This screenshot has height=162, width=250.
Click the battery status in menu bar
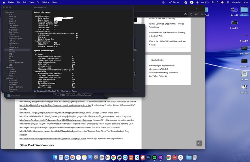205,3
